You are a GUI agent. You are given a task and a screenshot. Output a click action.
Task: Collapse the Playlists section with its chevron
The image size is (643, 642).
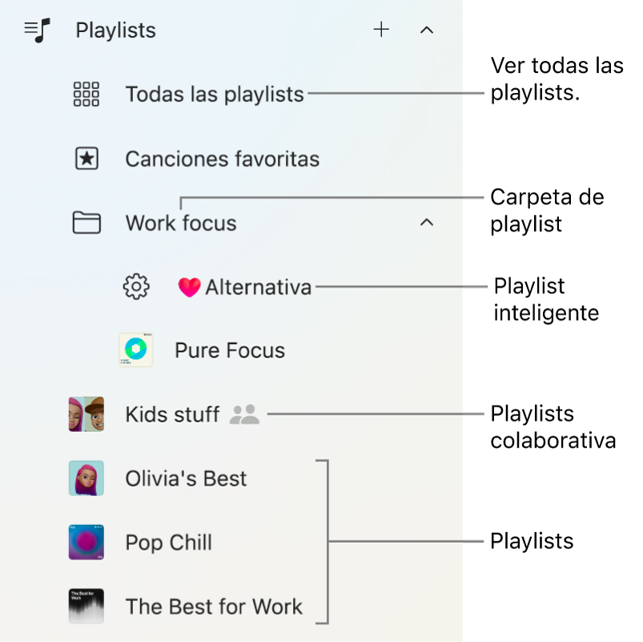pyautogui.click(x=426, y=30)
